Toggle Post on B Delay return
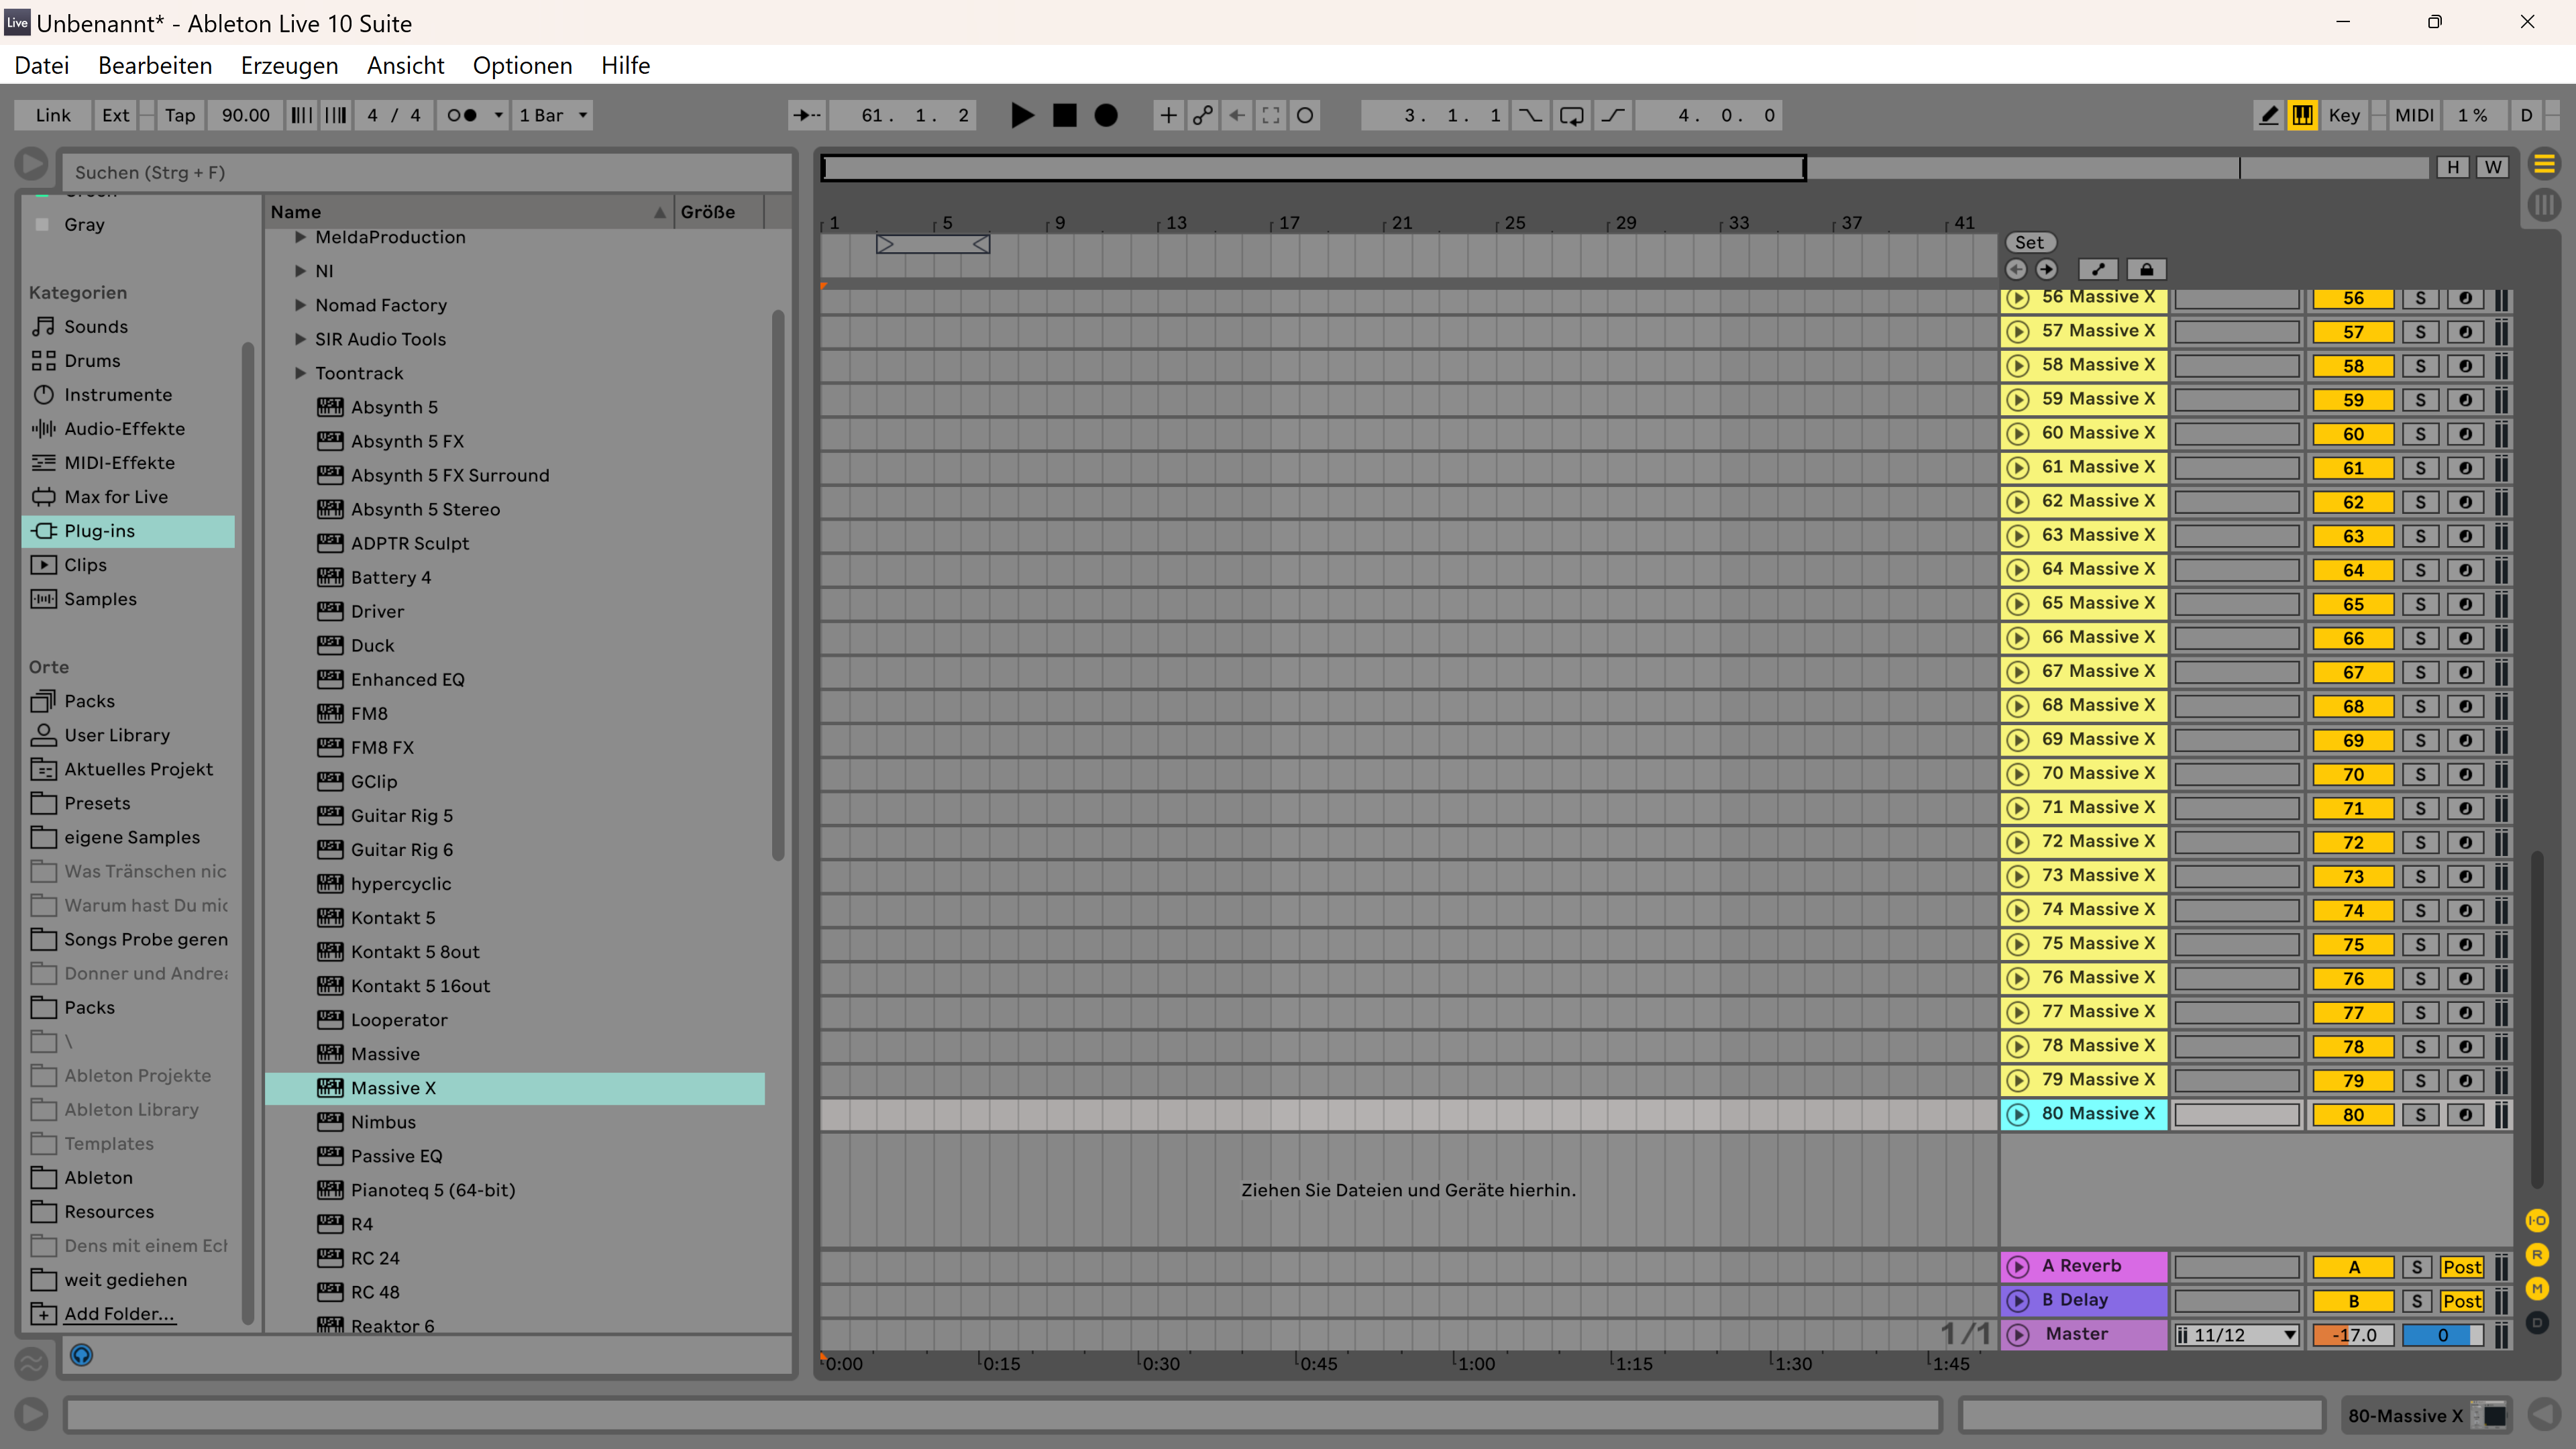This screenshot has height=1449, width=2576. pyautogui.click(x=2461, y=1301)
